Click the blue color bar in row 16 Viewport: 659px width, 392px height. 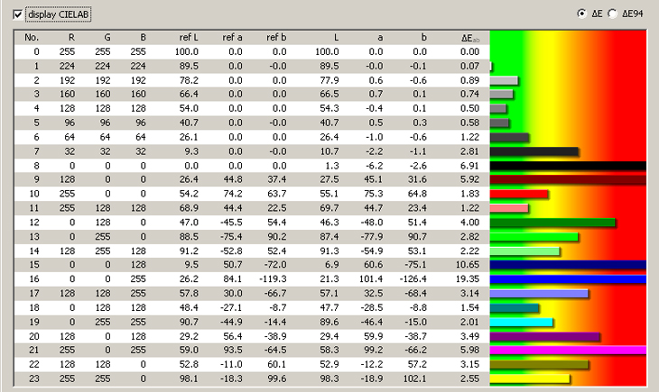click(568, 279)
